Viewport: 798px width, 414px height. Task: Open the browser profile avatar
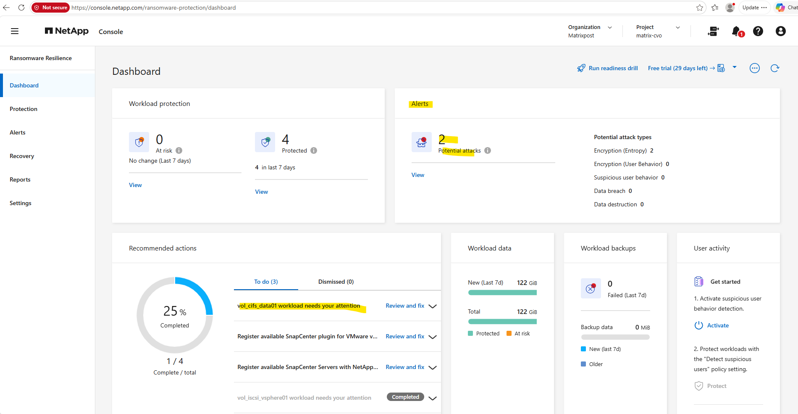click(730, 8)
